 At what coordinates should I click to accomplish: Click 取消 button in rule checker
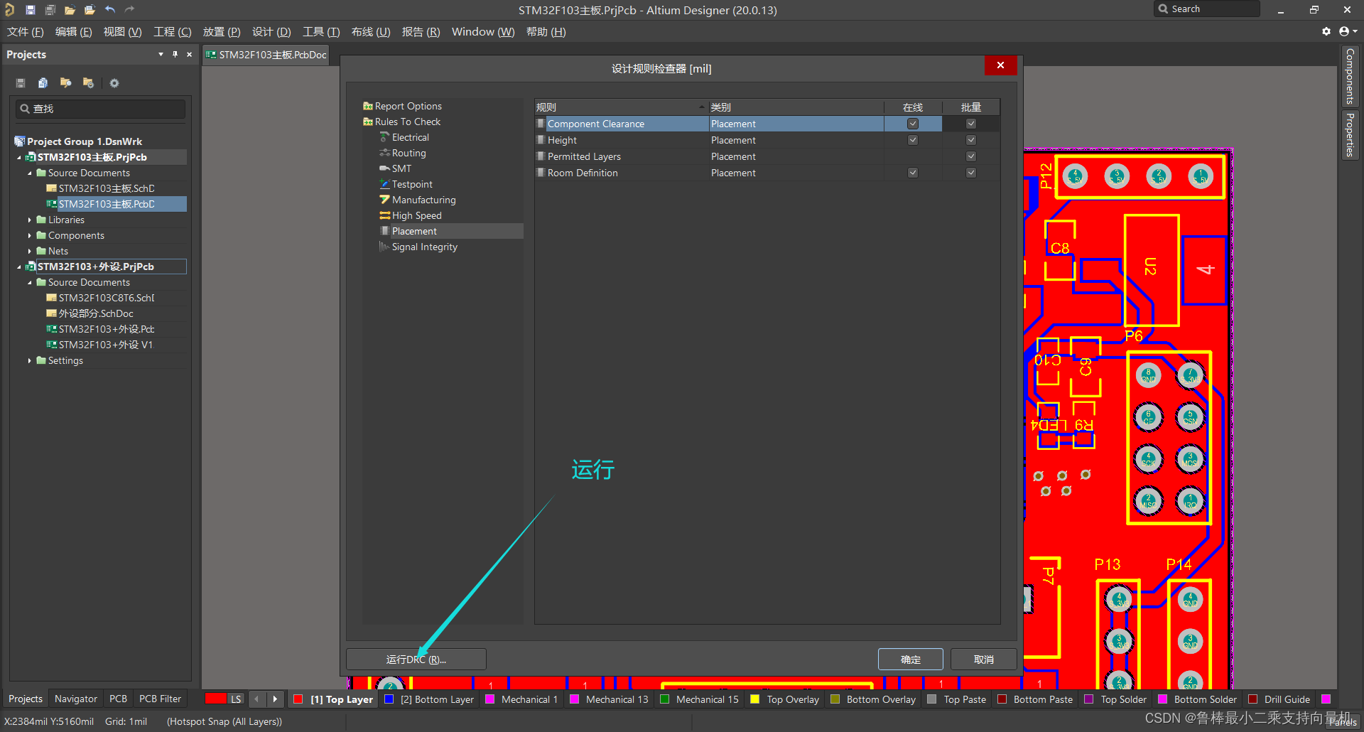(x=984, y=660)
